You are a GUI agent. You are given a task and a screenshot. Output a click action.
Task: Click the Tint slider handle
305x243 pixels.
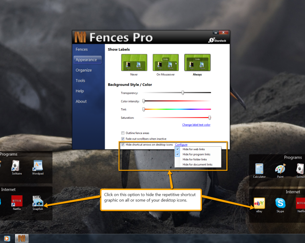(x=144, y=109)
